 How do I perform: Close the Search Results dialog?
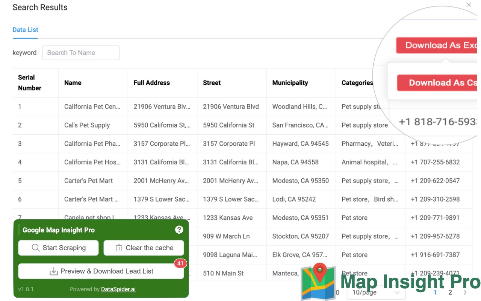pos(469,5)
